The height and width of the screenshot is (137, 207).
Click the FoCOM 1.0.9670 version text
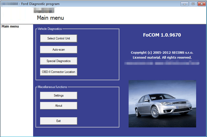pyautogui.click(x=162, y=35)
